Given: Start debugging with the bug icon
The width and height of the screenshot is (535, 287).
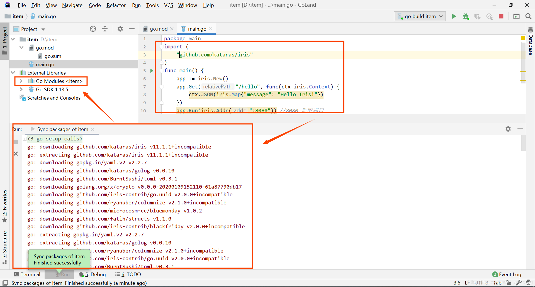Looking at the screenshot, I should (x=466, y=16).
